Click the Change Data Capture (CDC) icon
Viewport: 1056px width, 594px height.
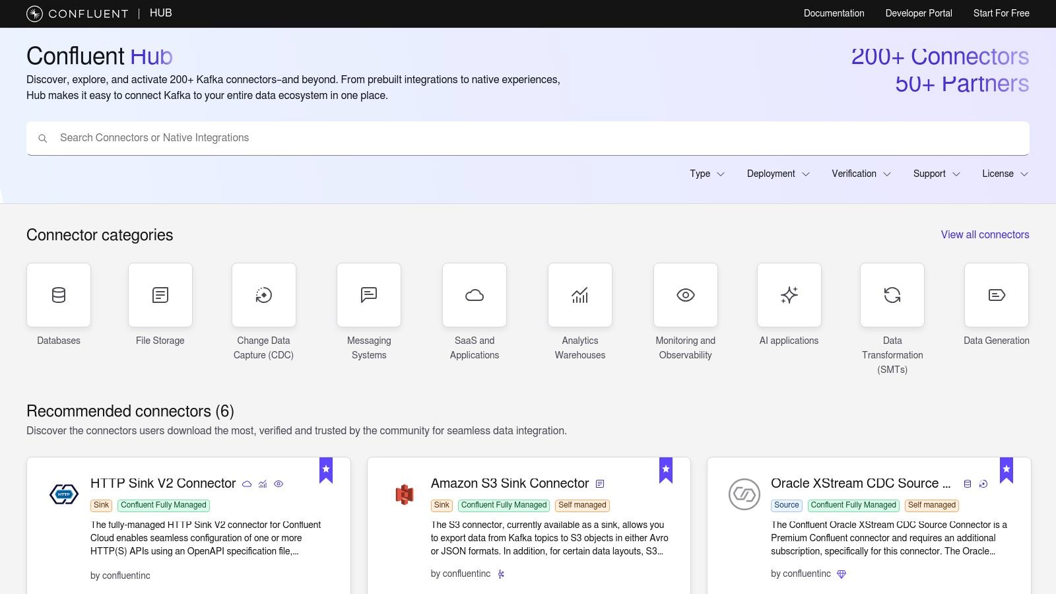coord(263,295)
